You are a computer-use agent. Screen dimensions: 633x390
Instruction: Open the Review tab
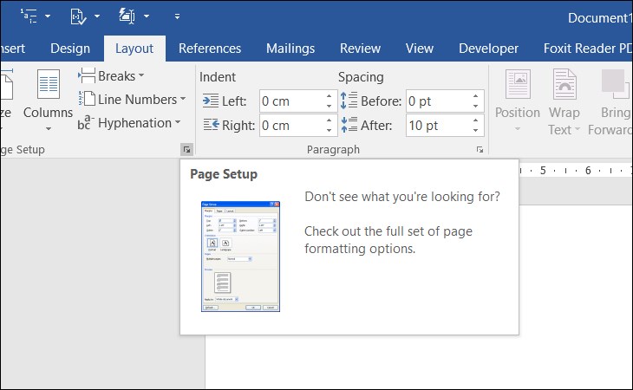coord(360,49)
